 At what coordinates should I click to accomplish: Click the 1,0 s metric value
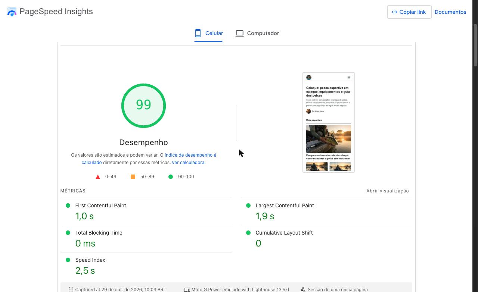click(84, 216)
